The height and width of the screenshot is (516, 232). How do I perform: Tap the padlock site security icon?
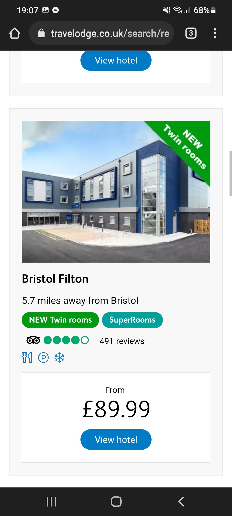[41, 33]
